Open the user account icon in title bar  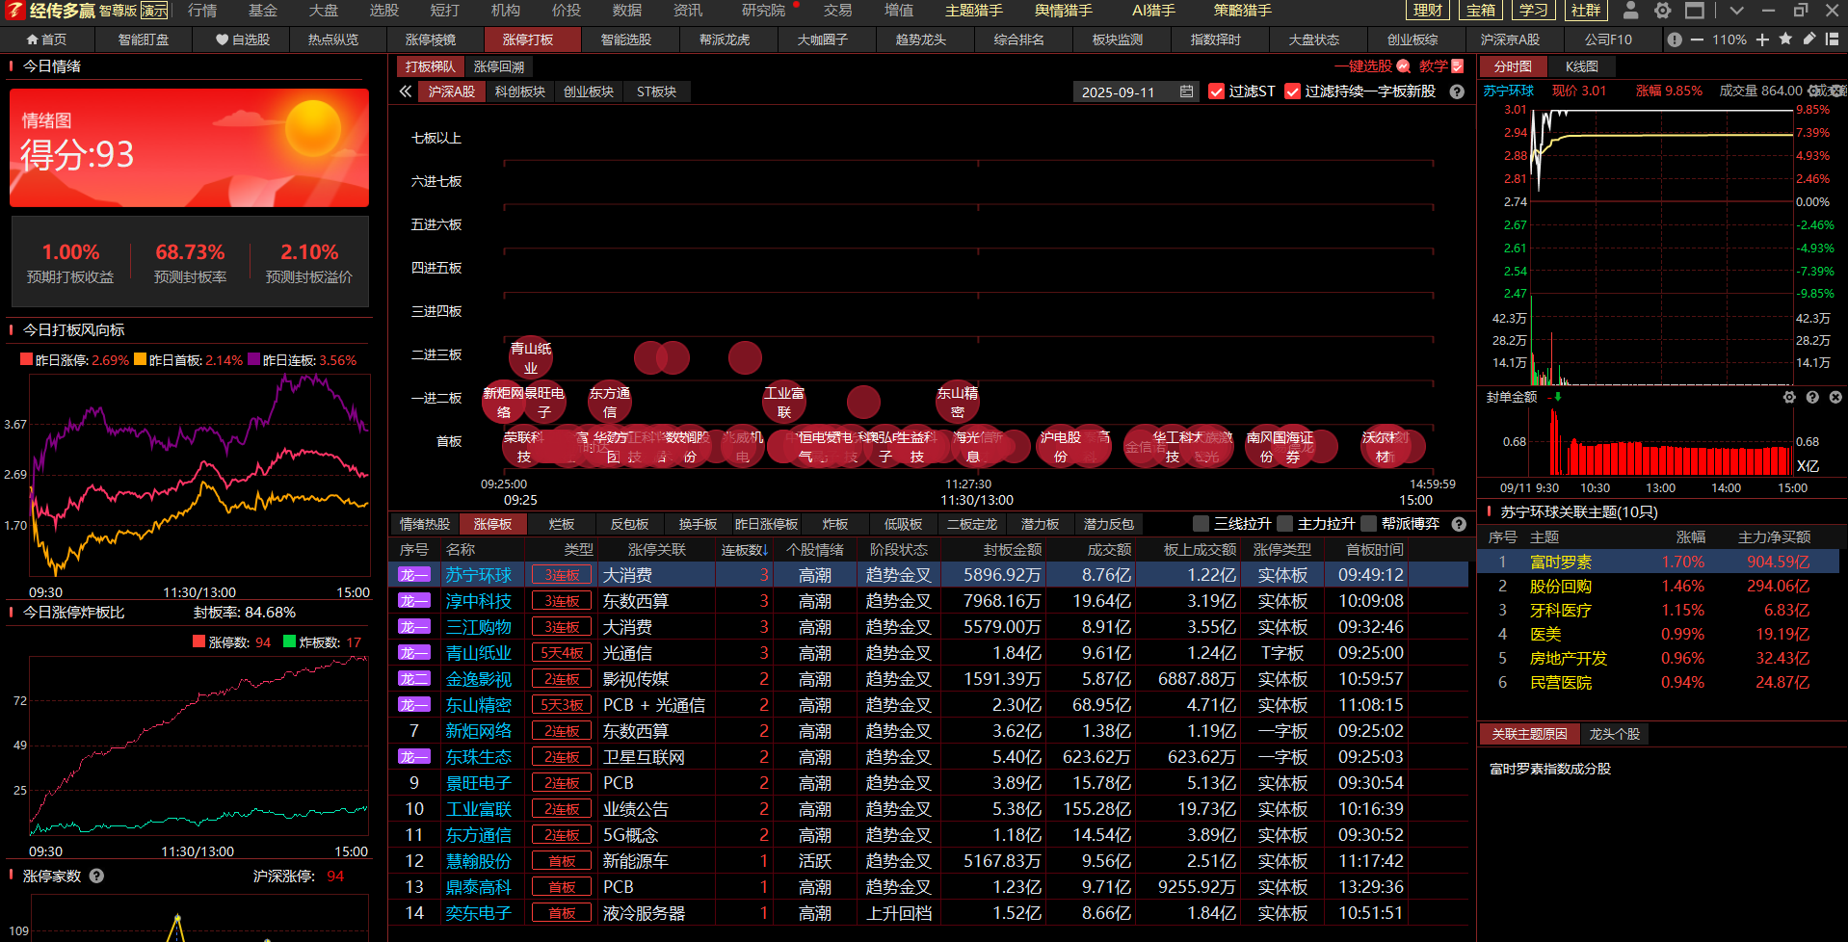click(x=1630, y=11)
